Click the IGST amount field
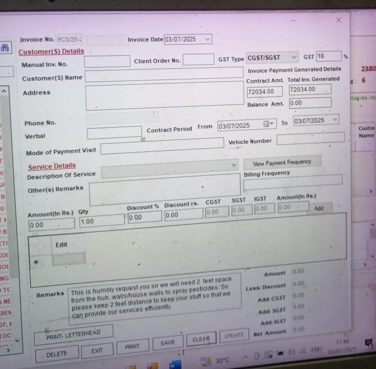The image size is (376, 369). click(264, 209)
